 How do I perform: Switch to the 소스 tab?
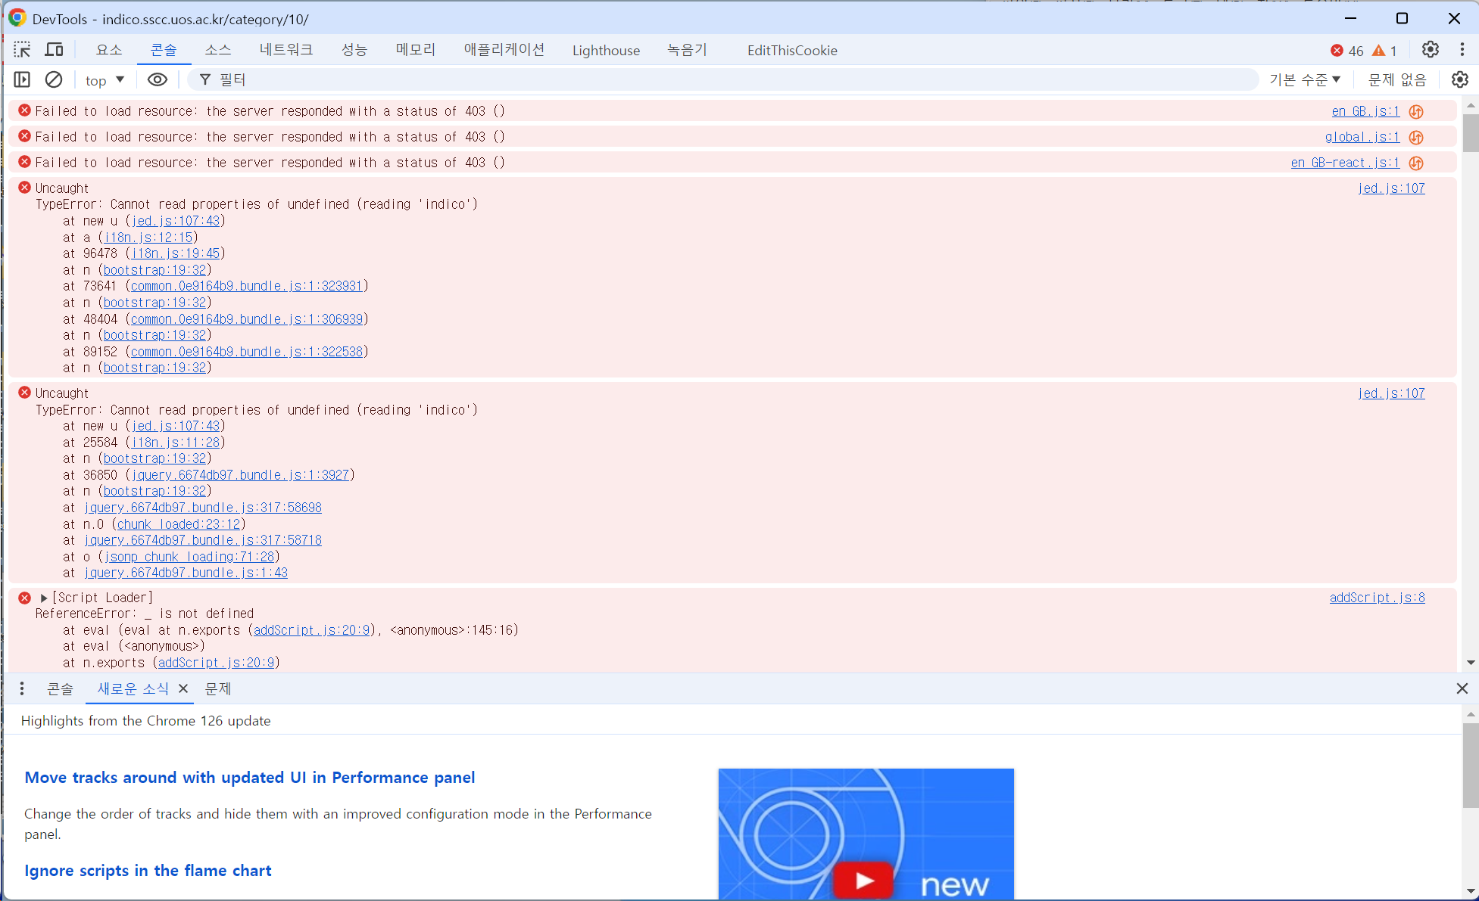point(218,50)
